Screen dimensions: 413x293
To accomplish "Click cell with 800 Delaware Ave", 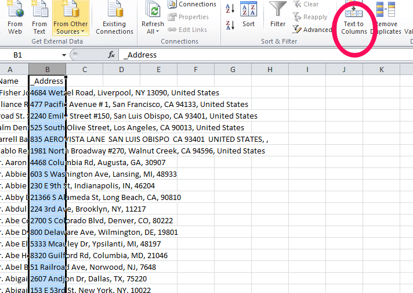I will (48, 232).
